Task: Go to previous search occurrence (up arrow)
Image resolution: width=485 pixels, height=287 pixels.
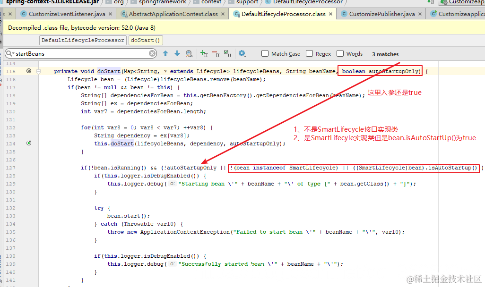Action: (165, 53)
